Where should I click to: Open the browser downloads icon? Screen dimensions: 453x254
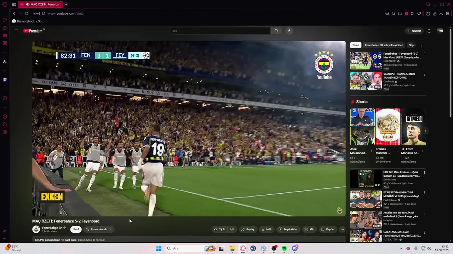441,13
